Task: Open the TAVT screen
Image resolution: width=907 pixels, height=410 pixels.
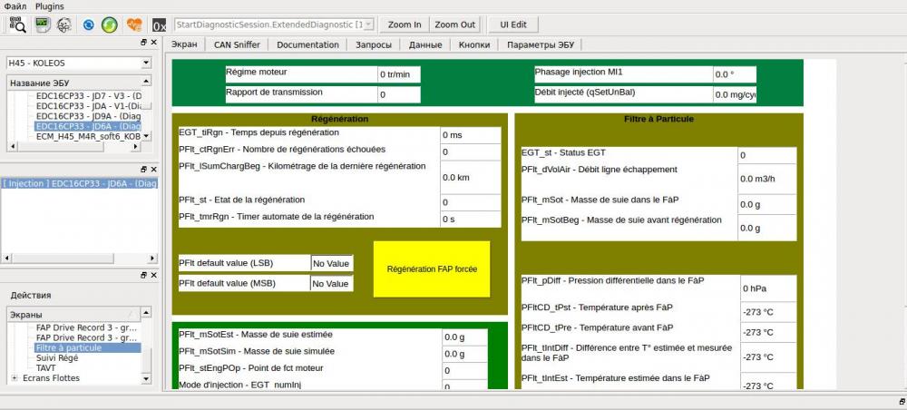Action: click(x=45, y=367)
